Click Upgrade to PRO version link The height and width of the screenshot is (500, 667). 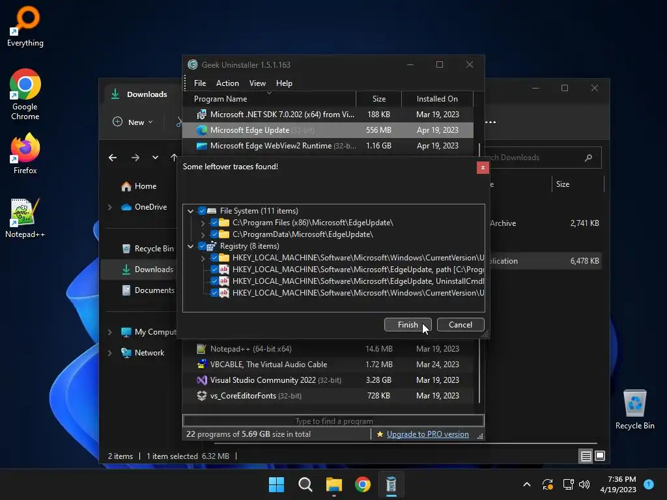click(x=427, y=434)
